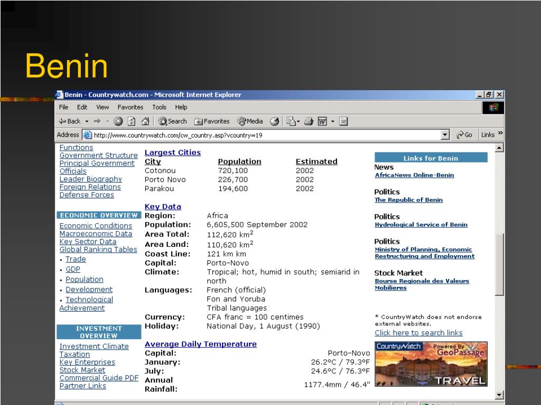Open dropdown arrow beside Word edit icon

pyautogui.click(x=333, y=122)
